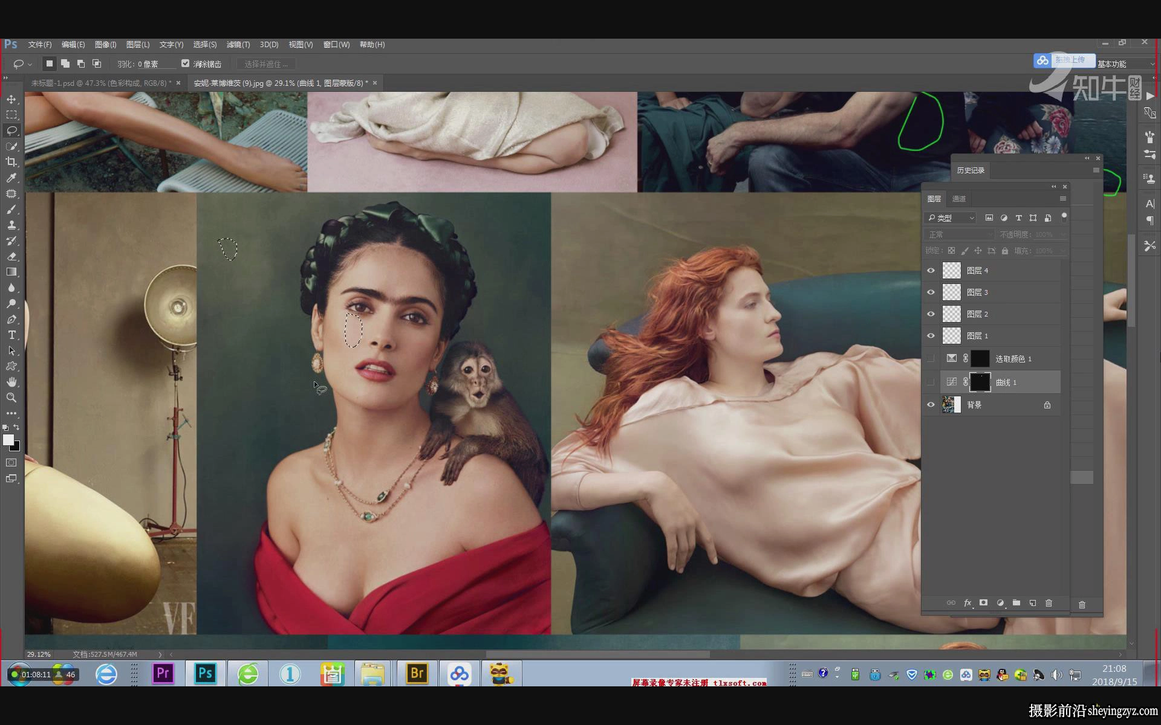1161x725 pixels.
Task: Open the layer filter 类型 dropdown
Action: (951, 218)
